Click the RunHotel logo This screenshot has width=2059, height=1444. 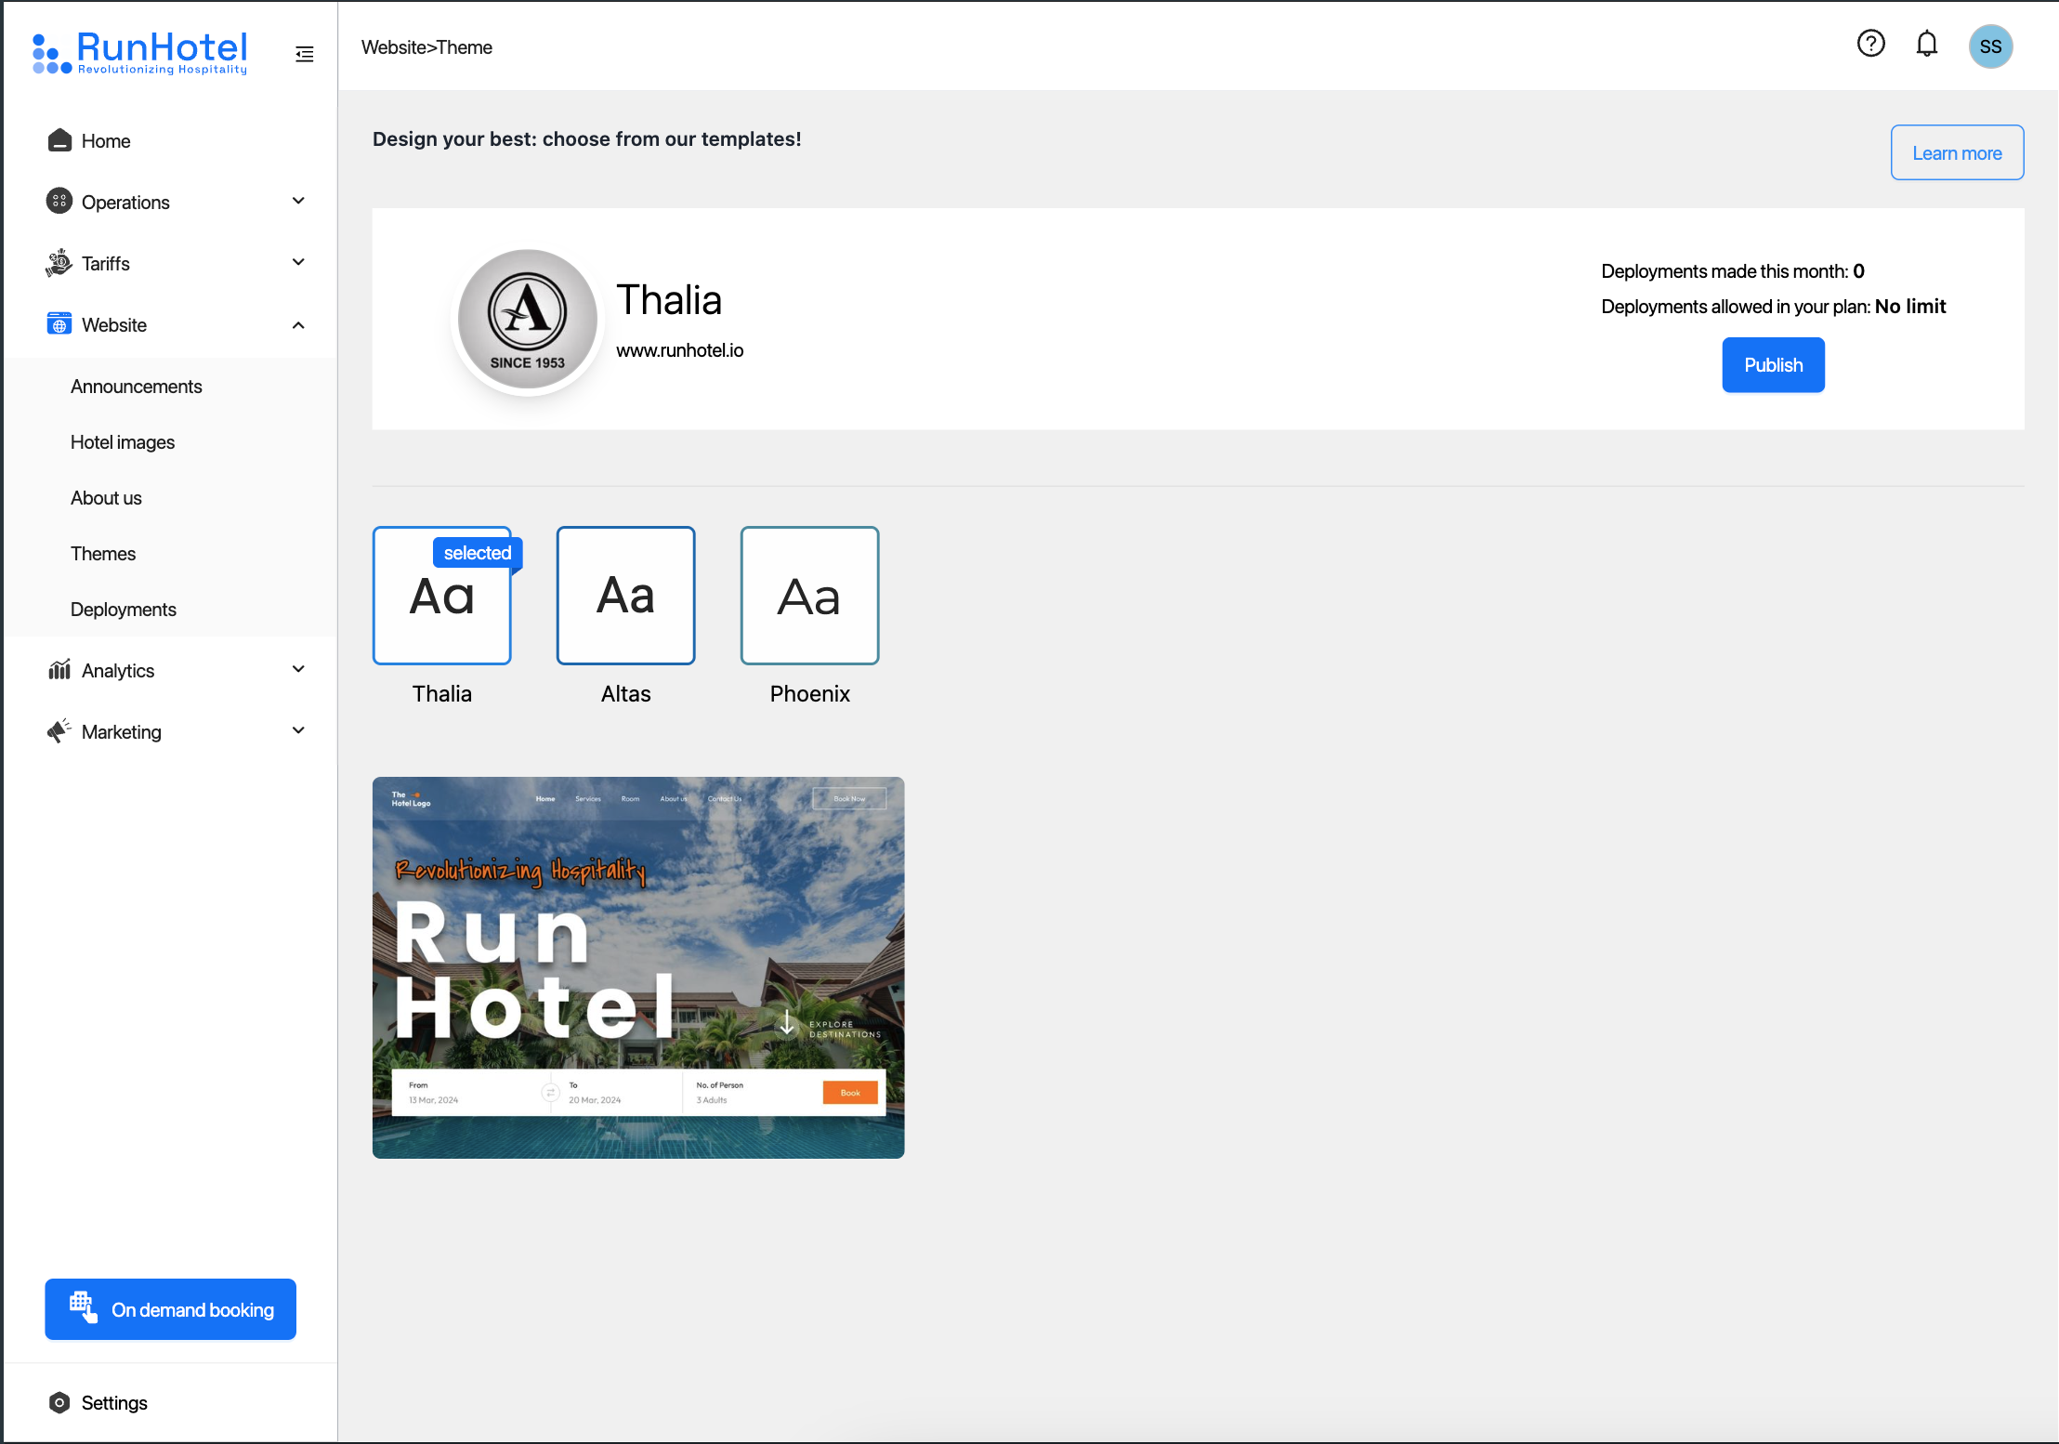140,52
